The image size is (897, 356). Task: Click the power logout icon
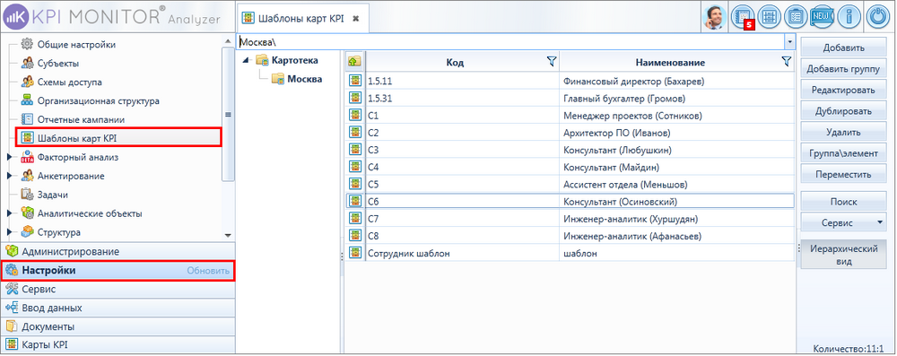coord(878,16)
